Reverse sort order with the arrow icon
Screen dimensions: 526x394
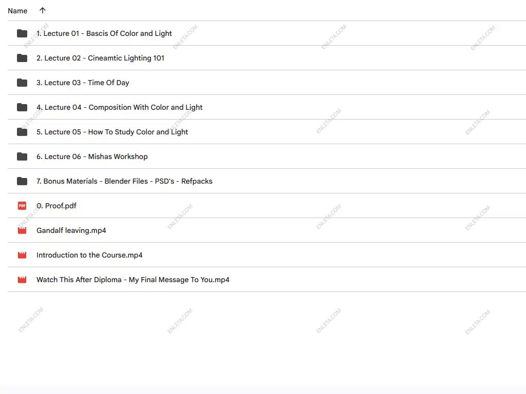click(43, 10)
